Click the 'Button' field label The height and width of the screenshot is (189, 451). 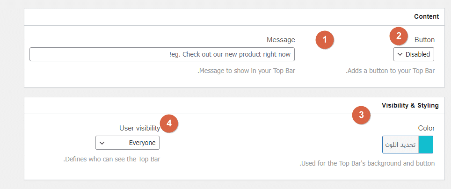(x=424, y=40)
